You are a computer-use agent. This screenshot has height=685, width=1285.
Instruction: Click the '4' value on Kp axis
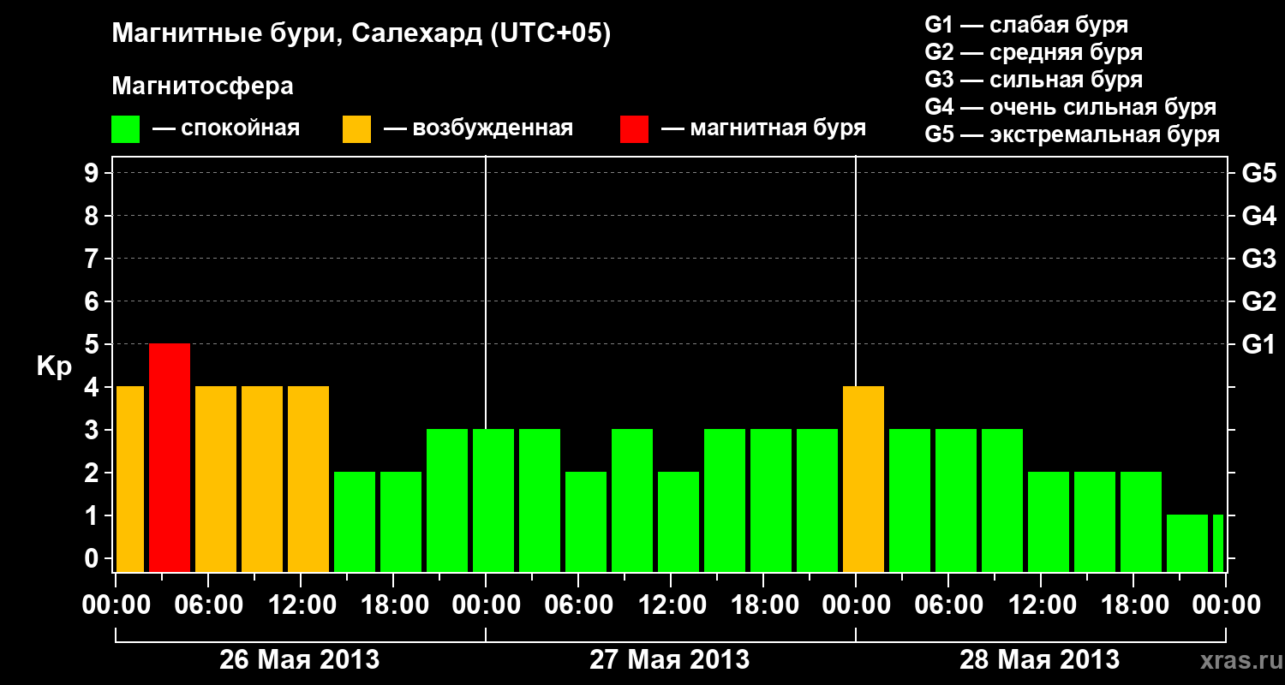click(93, 387)
